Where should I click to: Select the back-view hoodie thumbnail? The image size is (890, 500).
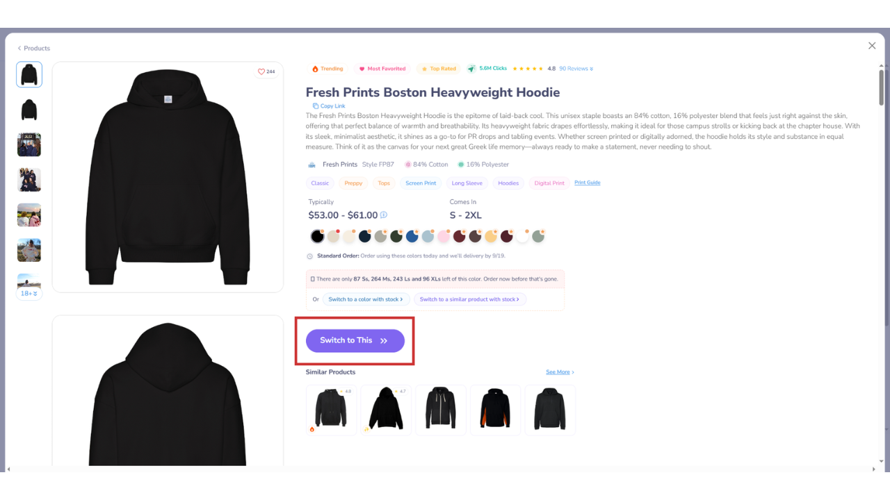[x=29, y=110]
